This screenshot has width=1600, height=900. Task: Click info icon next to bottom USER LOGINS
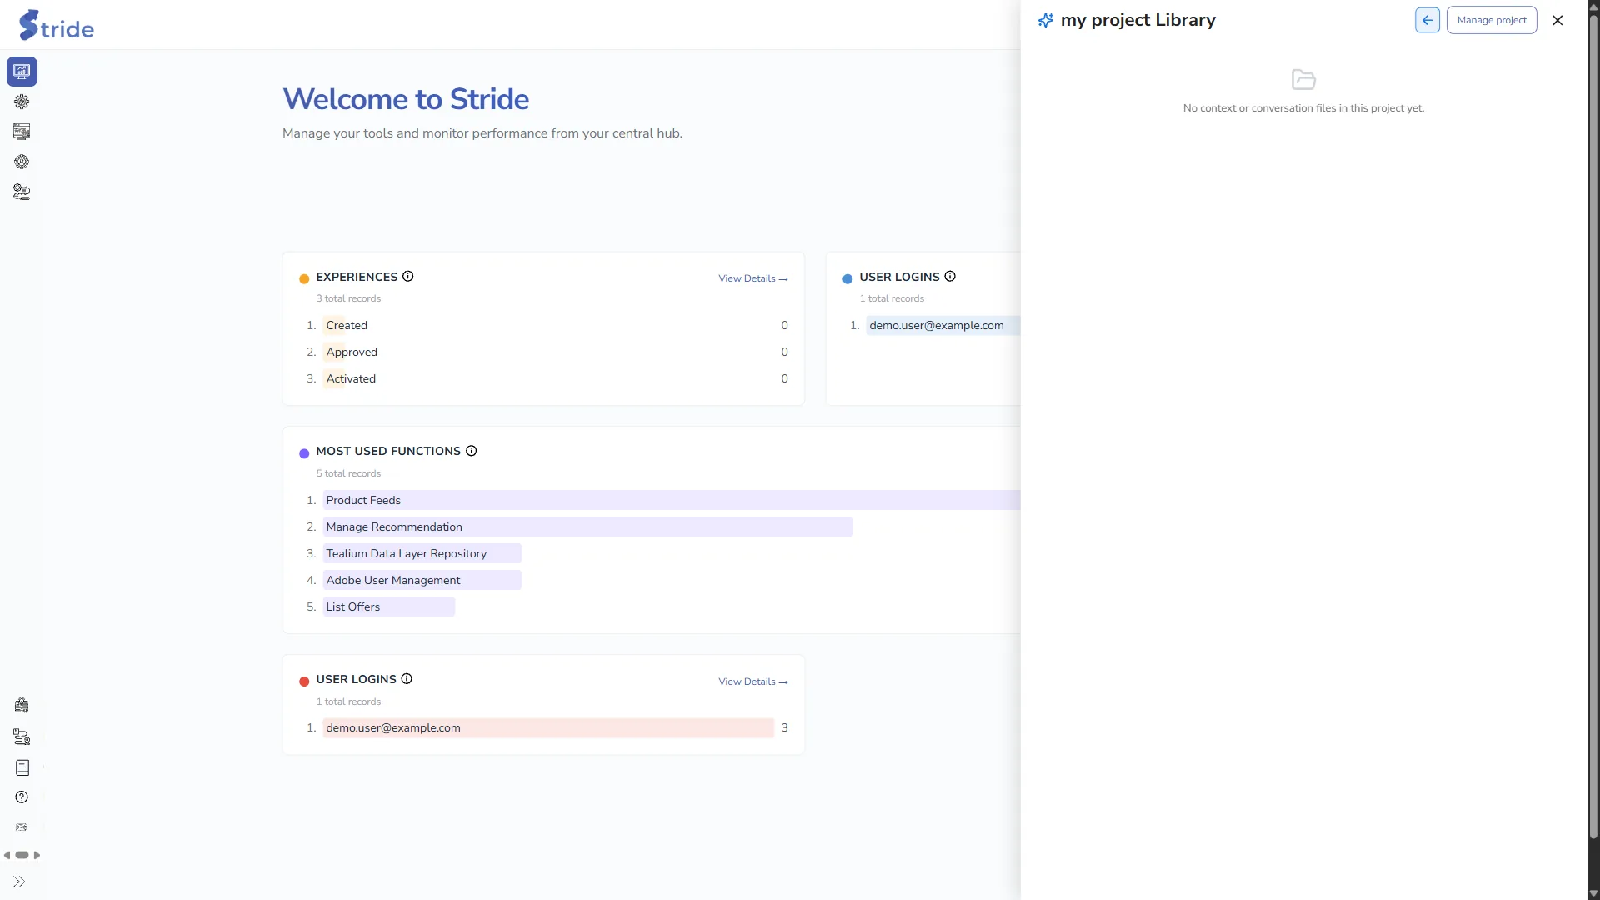click(x=407, y=679)
